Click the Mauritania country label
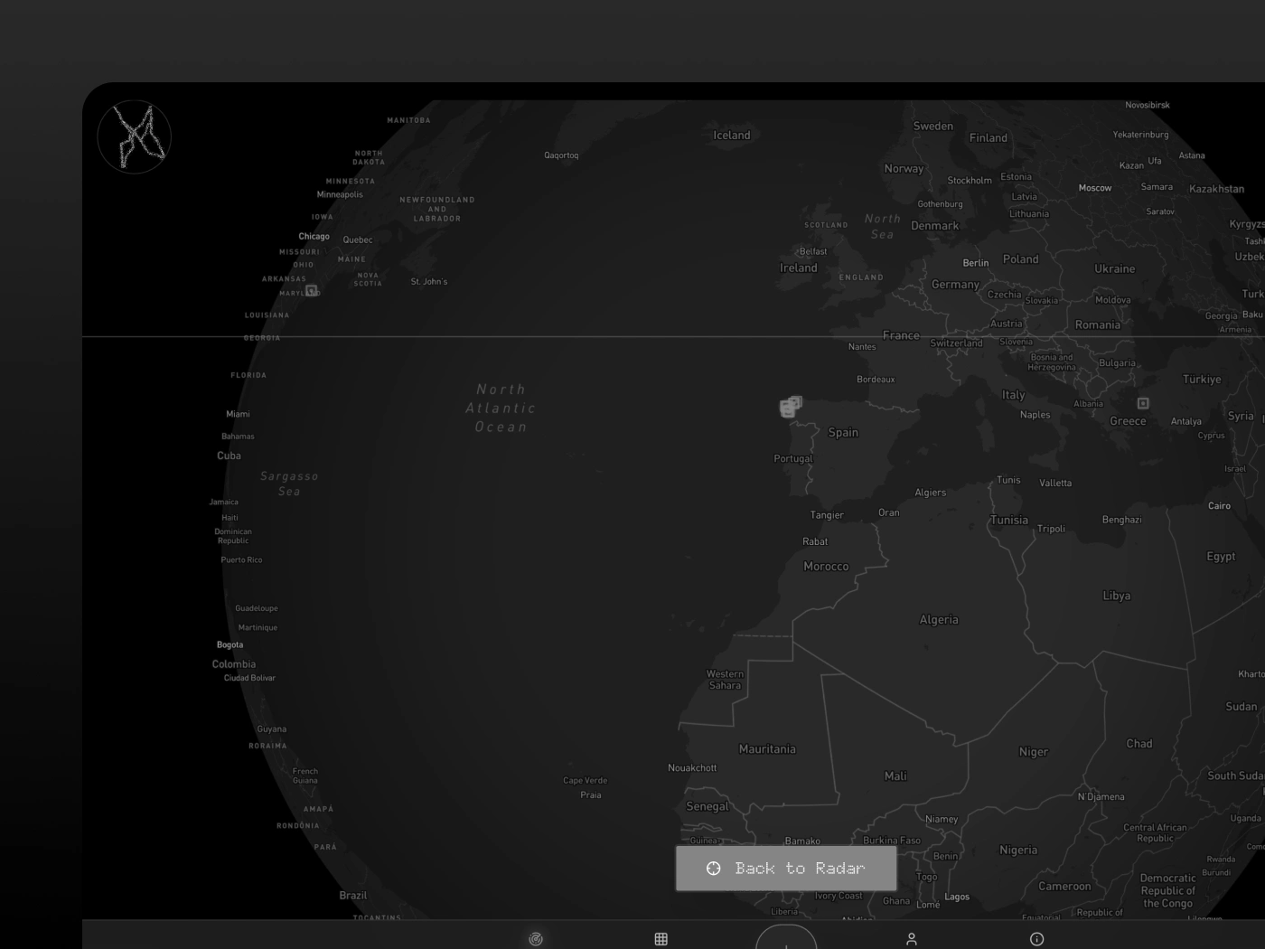1265x949 pixels. click(x=767, y=749)
